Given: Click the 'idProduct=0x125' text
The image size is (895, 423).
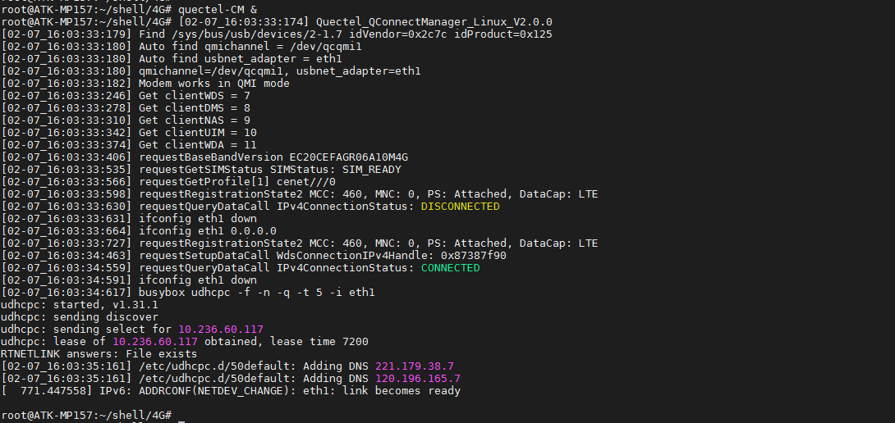Looking at the screenshot, I should pyautogui.click(x=503, y=34).
